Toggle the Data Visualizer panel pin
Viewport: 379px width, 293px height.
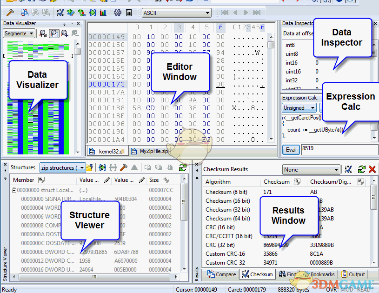point(64,24)
